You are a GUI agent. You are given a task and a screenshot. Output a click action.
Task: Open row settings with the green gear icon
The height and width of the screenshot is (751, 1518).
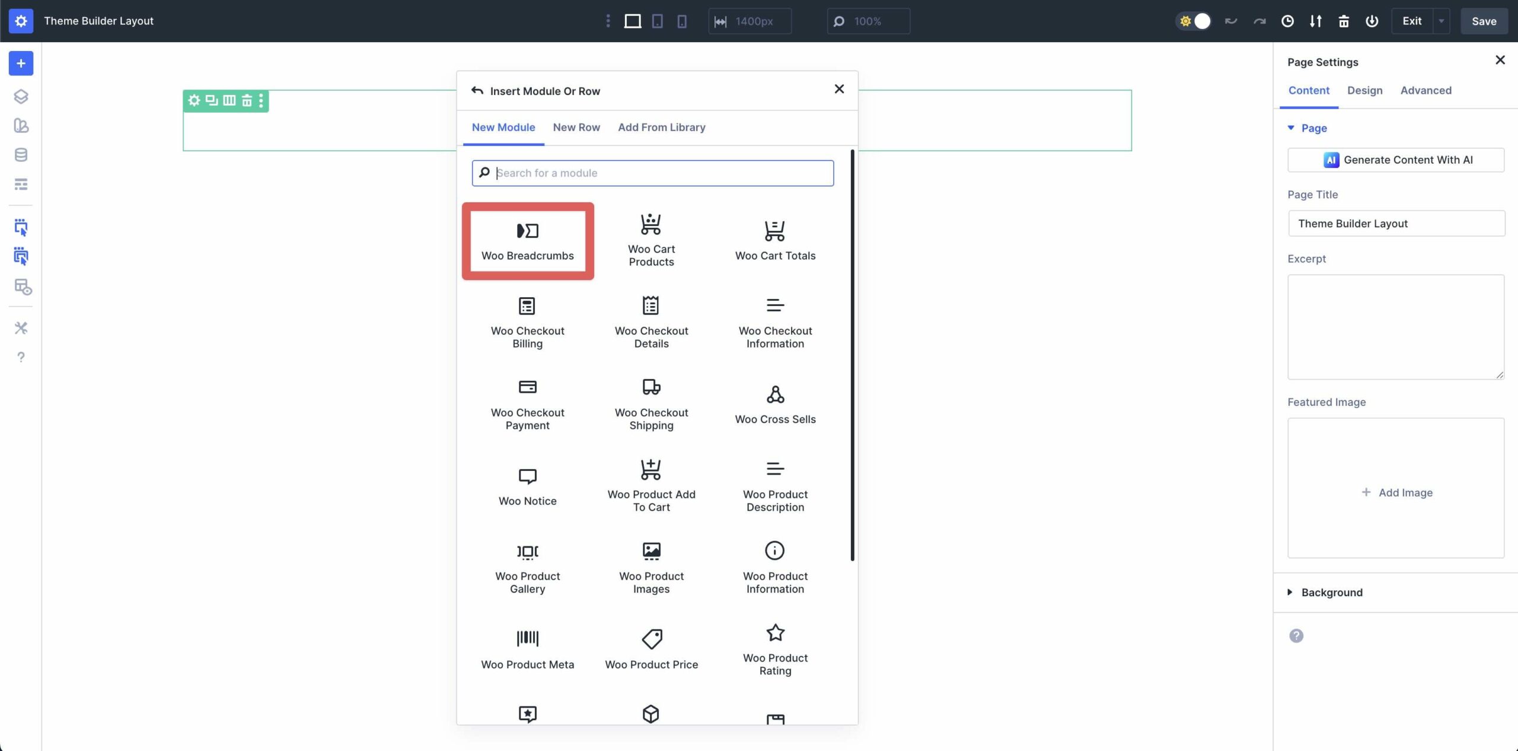[x=194, y=100]
